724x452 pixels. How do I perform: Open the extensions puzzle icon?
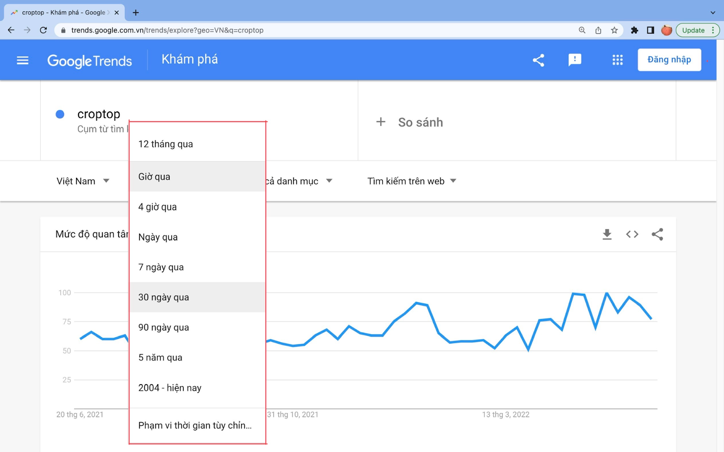[x=634, y=30]
